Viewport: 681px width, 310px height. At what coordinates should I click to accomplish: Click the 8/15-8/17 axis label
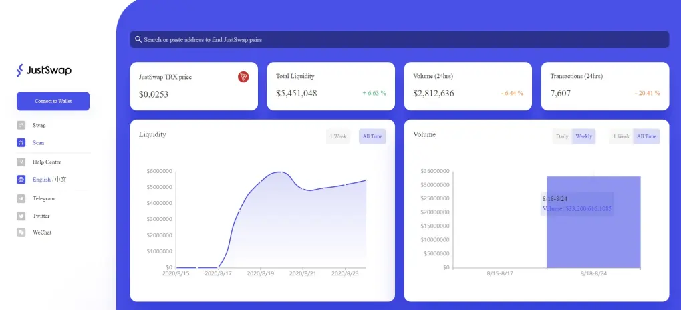coord(499,274)
